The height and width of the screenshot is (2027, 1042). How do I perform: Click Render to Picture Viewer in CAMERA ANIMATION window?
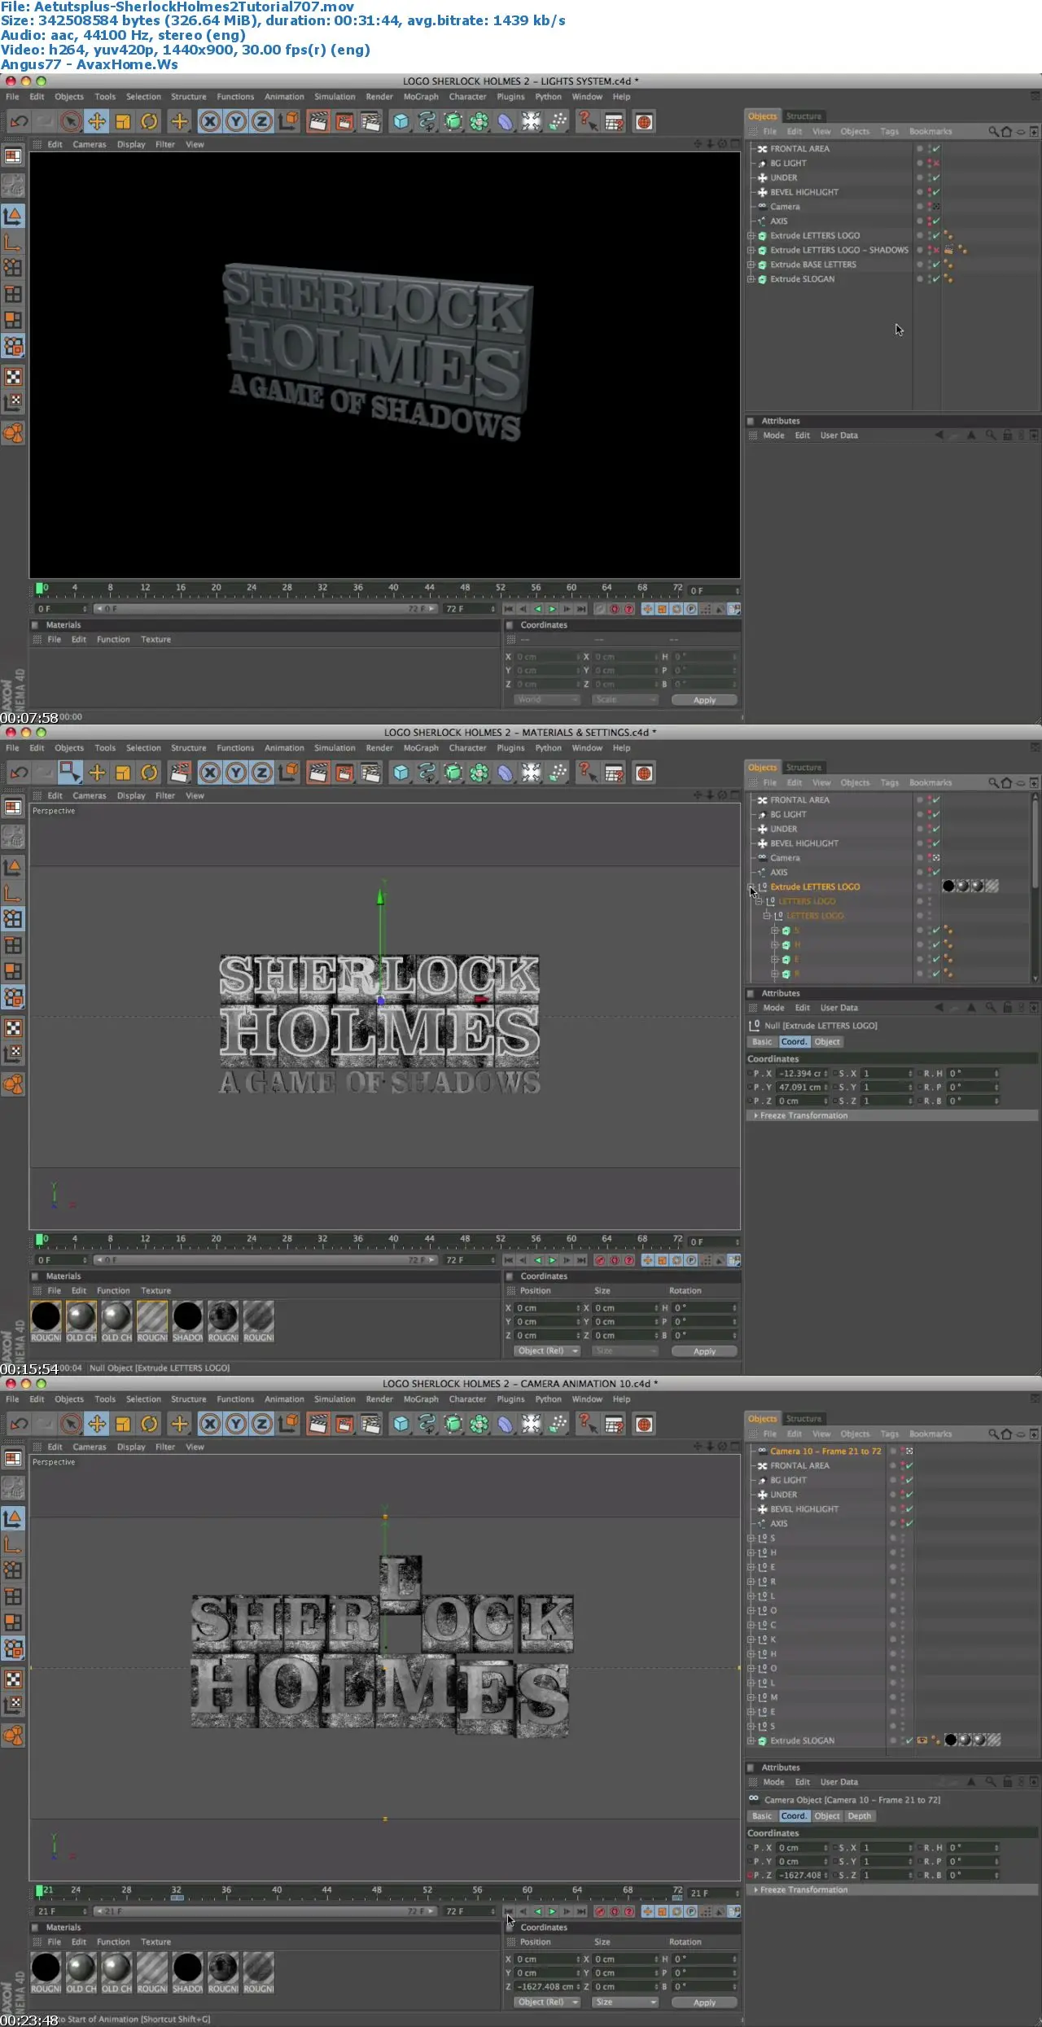coord(344,1424)
